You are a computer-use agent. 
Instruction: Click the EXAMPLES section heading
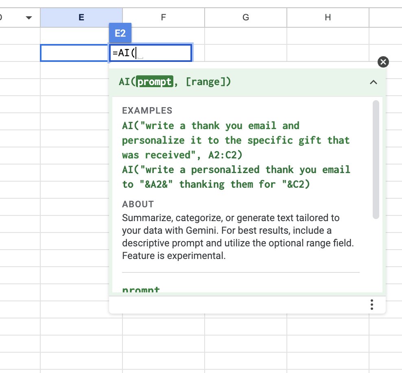coord(147,110)
